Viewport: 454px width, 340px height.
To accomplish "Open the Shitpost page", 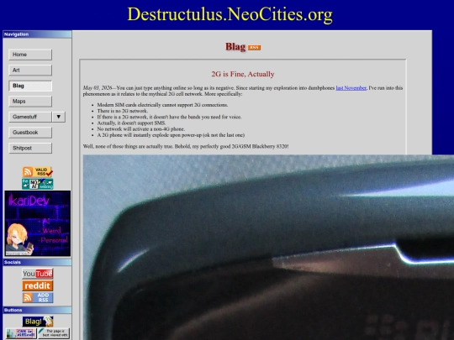I will click(x=30, y=148).
